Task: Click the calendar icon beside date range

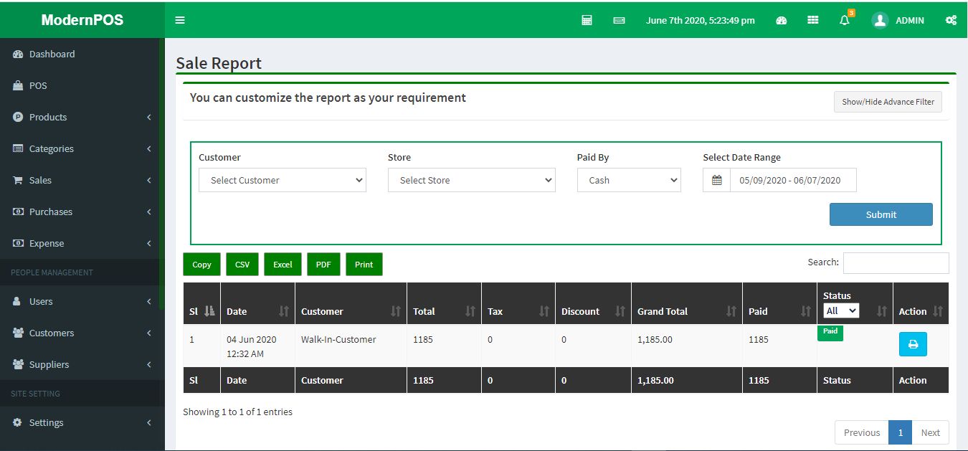Action: click(x=716, y=180)
